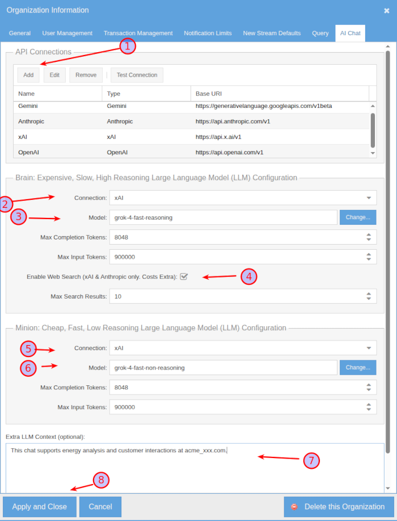Click Apply and Close
The width and height of the screenshot is (397, 521).
coord(40,506)
